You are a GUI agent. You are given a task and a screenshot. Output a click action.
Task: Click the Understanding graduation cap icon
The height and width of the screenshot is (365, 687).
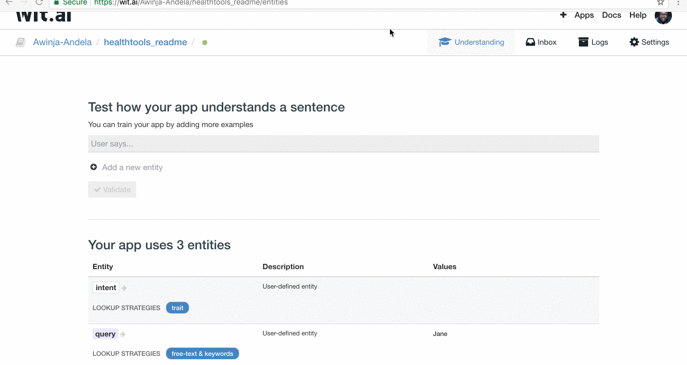pyautogui.click(x=444, y=42)
